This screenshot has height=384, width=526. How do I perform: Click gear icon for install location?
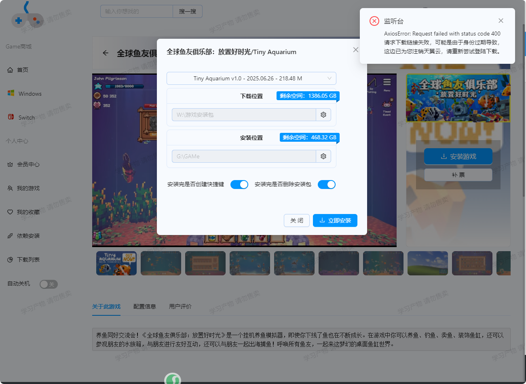tap(323, 156)
